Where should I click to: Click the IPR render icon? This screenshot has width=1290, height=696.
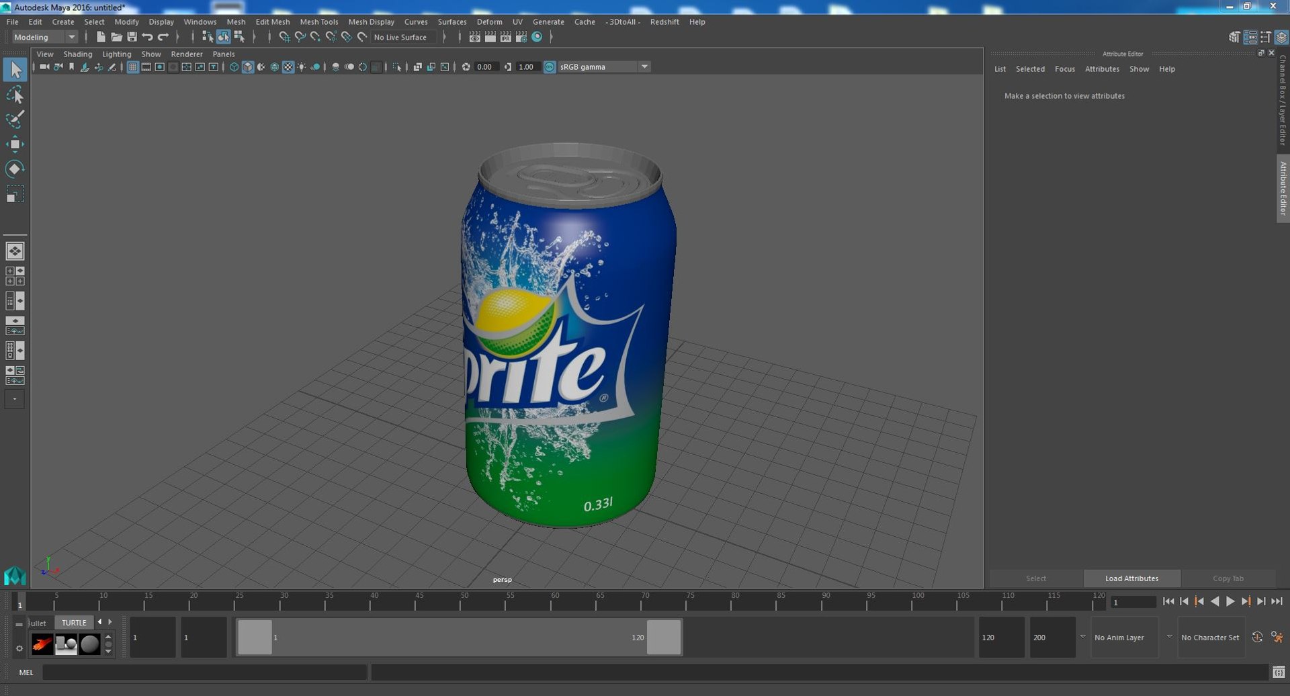click(x=505, y=37)
